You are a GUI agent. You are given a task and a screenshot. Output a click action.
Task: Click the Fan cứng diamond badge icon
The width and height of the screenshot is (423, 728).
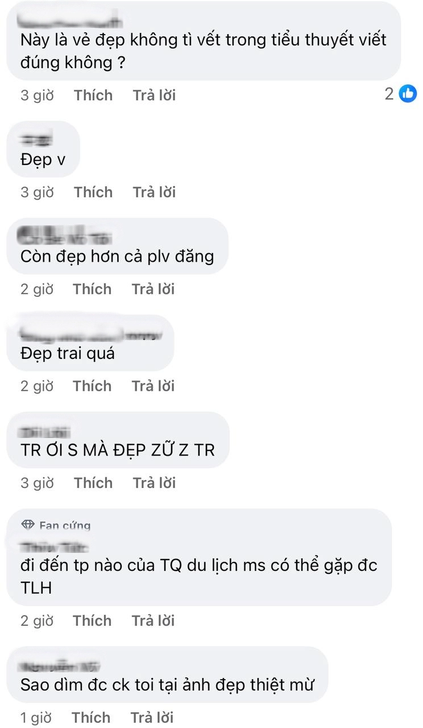[x=28, y=525]
